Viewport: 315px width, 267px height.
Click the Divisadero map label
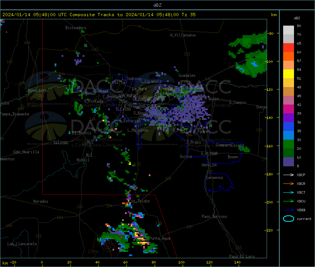point(76,28)
